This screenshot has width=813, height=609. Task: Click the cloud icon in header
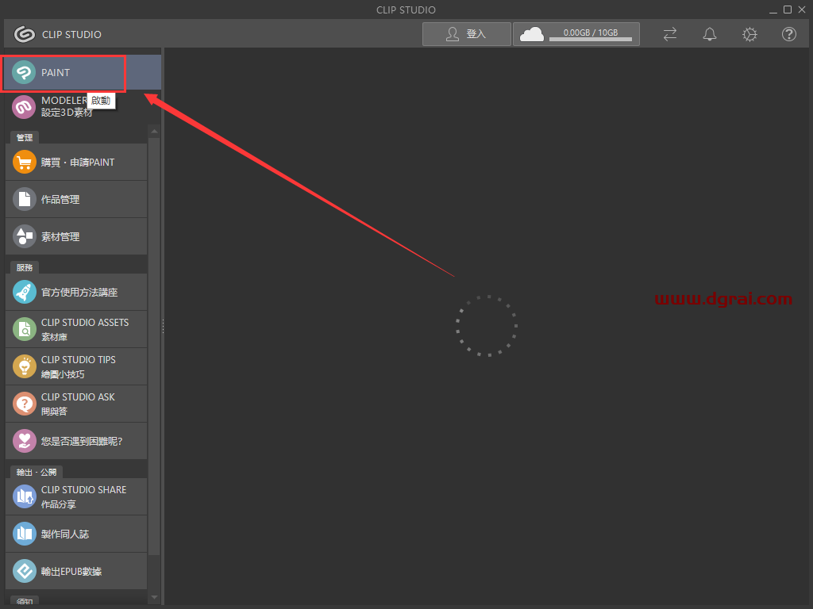pos(531,34)
